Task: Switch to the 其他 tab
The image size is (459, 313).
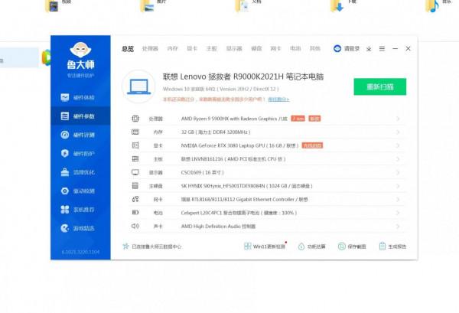Action: pos(315,49)
